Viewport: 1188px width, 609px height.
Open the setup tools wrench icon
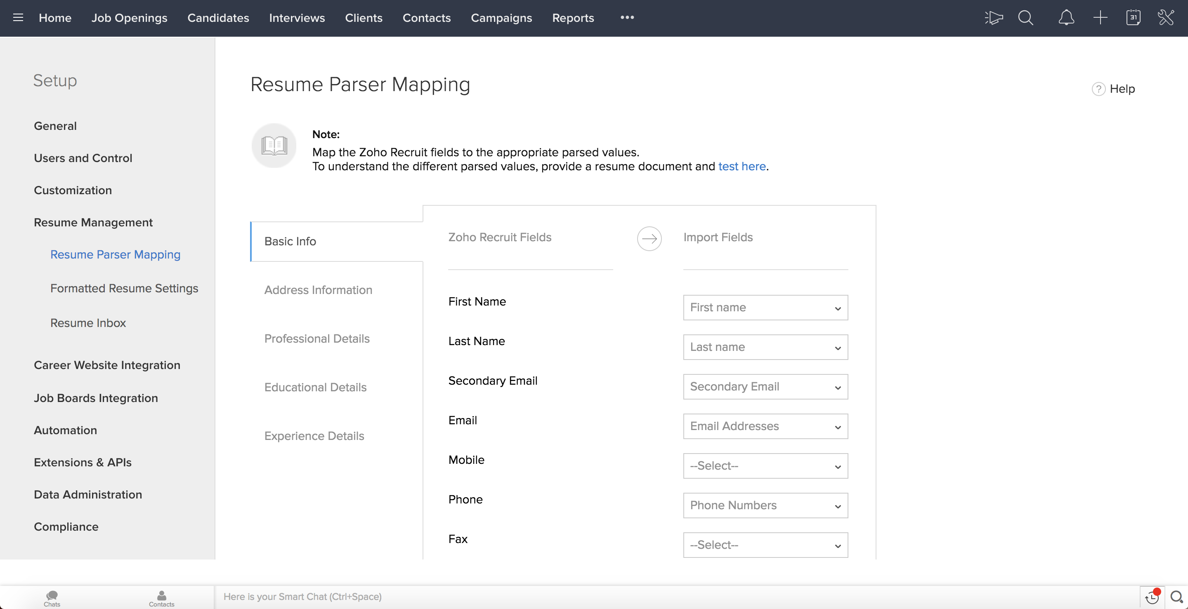coord(1165,17)
